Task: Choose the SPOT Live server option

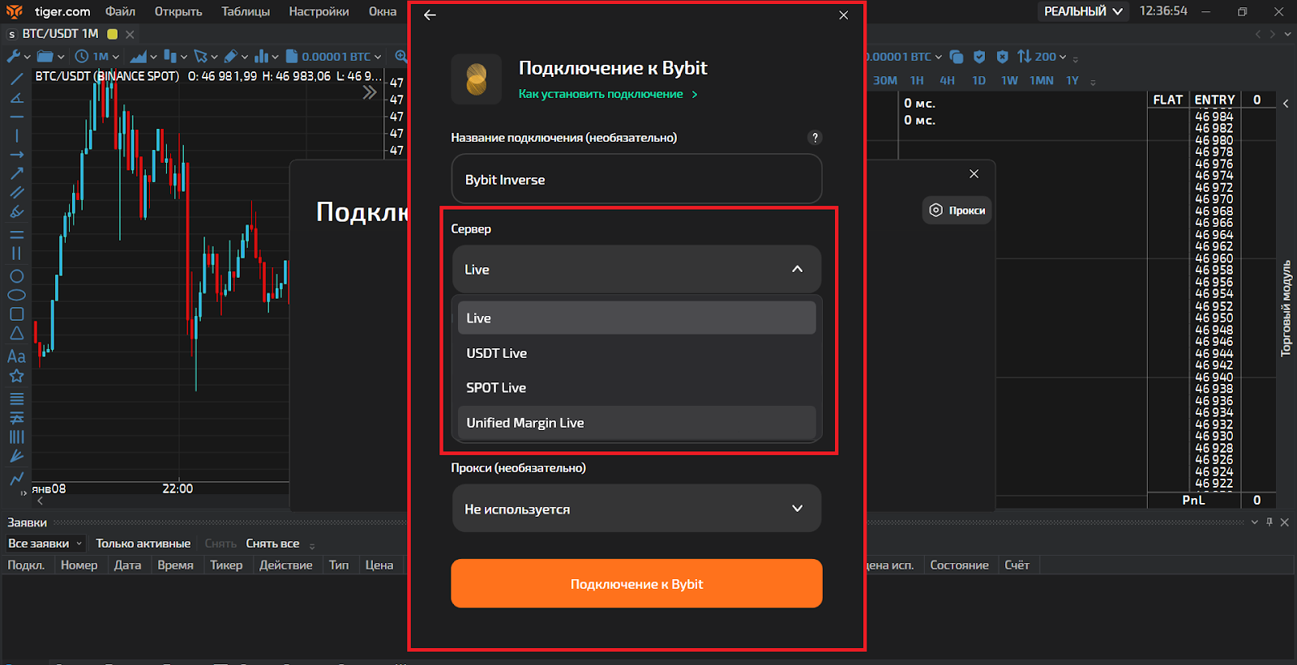Action: click(x=636, y=388)
